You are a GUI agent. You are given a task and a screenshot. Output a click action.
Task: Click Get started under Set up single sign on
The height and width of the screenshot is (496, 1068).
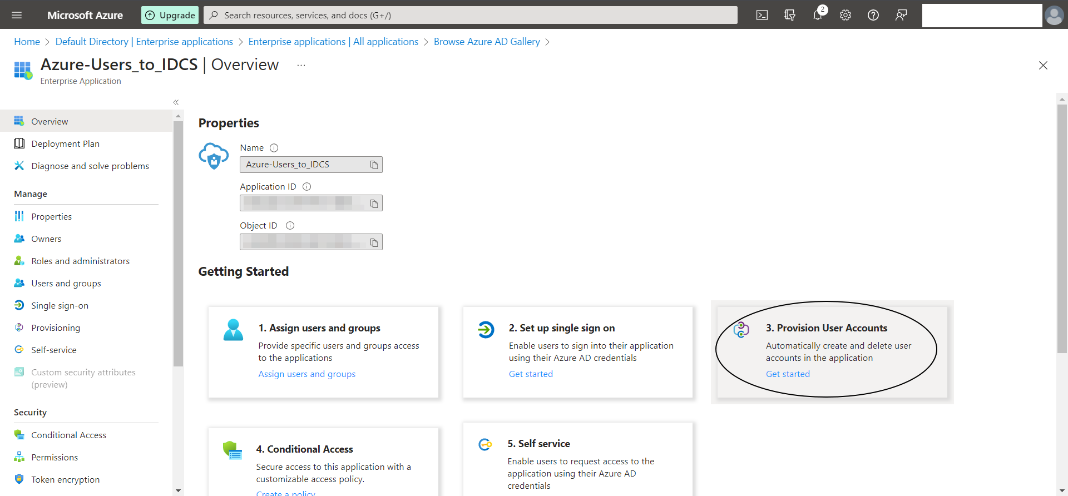(x=531, y=374)
